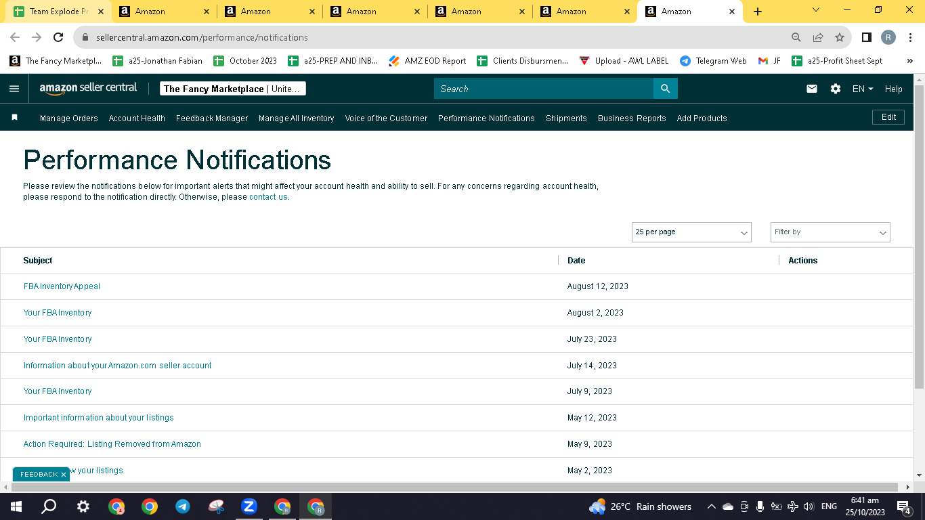Open the Chrome three-dot menu
The height and width of the screenshot is (520, 925).
(910, 37)
